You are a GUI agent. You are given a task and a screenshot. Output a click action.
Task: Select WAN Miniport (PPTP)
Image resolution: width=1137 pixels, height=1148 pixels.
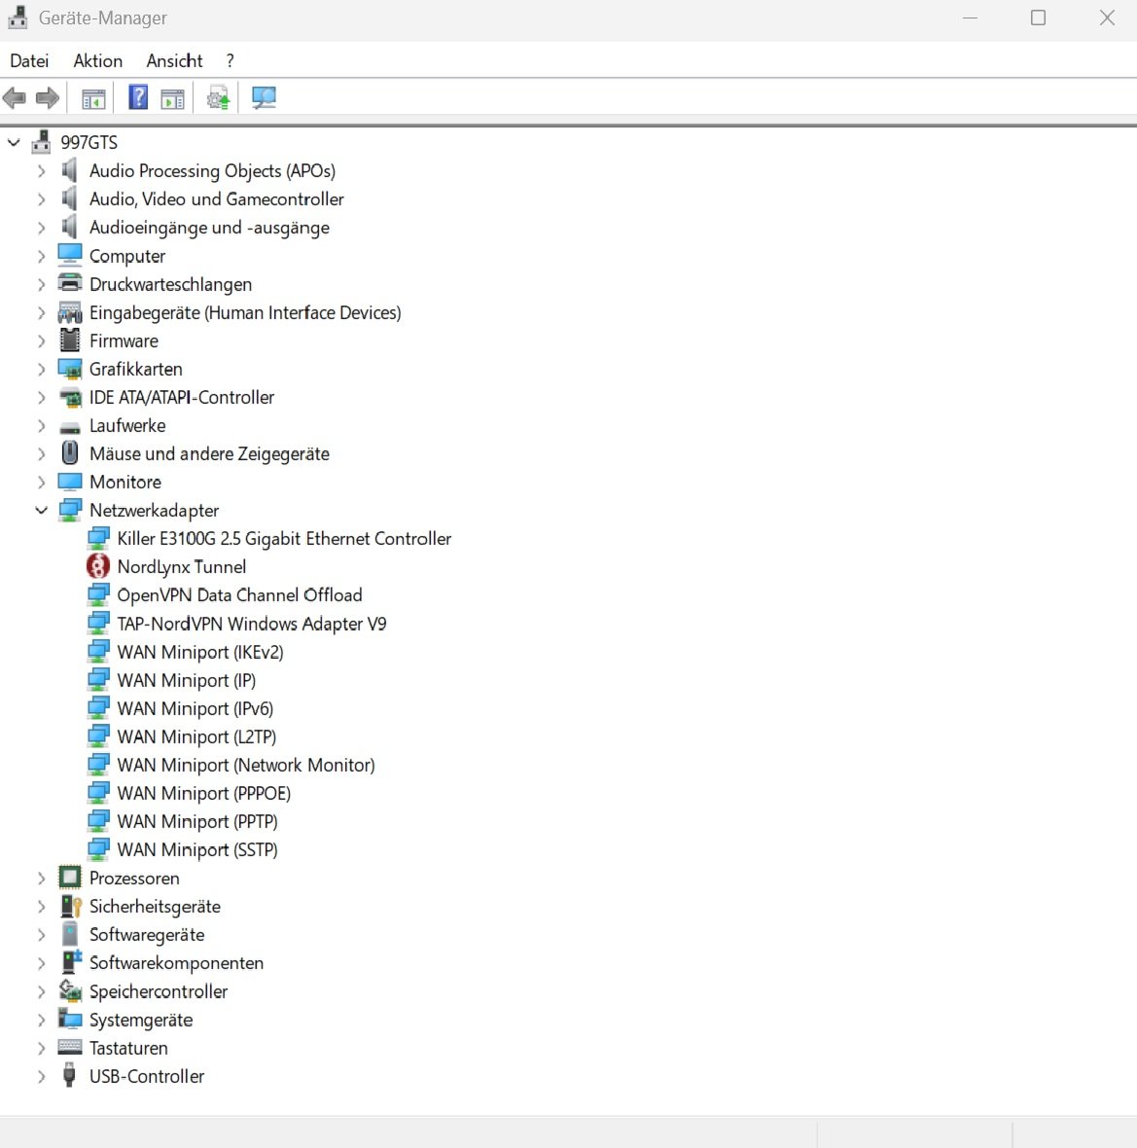(197, 821)
